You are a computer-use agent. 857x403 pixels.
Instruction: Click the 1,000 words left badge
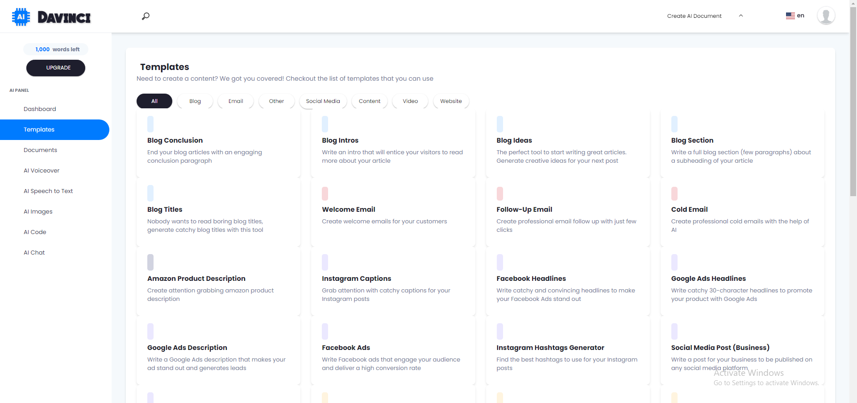click(56, 49)
